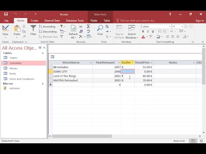Click the Save icon in title bar
This screenshot has height=154, width=206.
[x=6, y=14]
